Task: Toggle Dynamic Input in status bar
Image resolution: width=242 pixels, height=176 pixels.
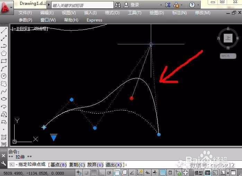Action: click(x=147, y=173)
